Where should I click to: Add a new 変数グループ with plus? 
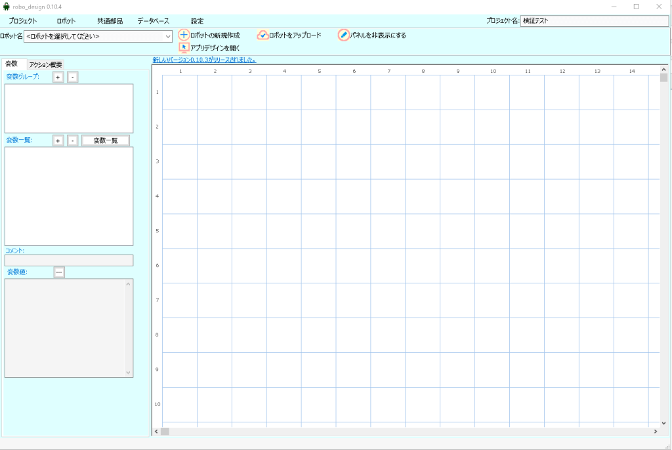pos(58,77)
